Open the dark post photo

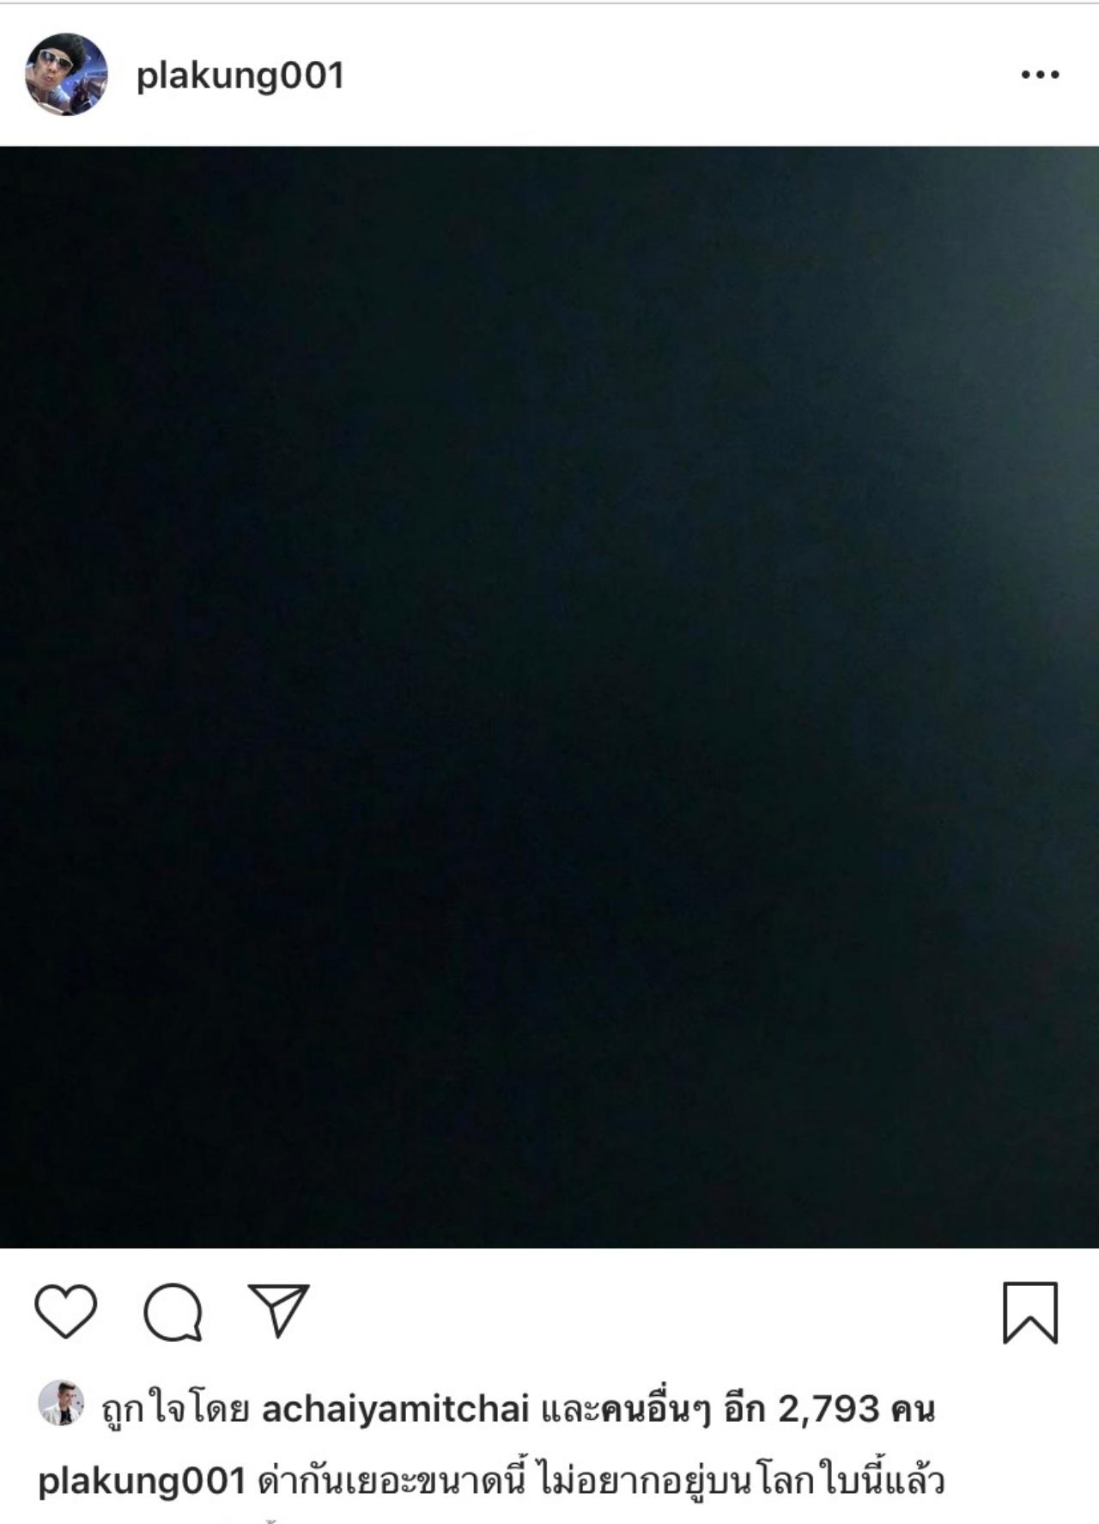pos(549,697)
